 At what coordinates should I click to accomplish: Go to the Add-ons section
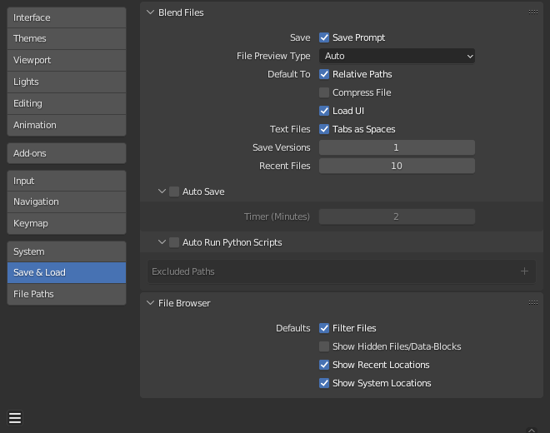pos(67,153)
